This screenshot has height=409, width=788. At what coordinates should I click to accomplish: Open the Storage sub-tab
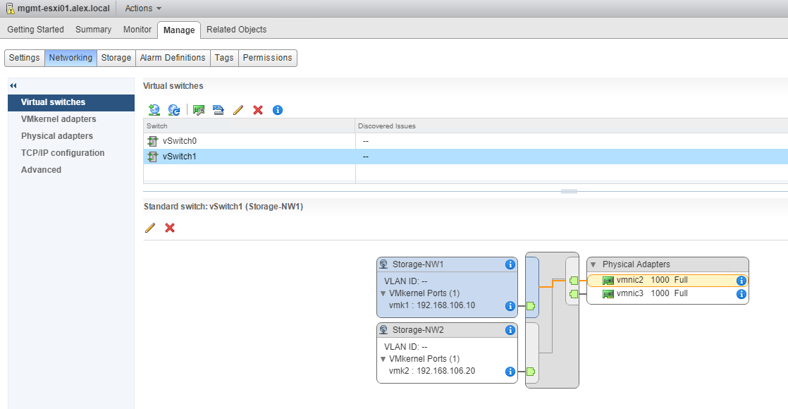click(116, 58)
